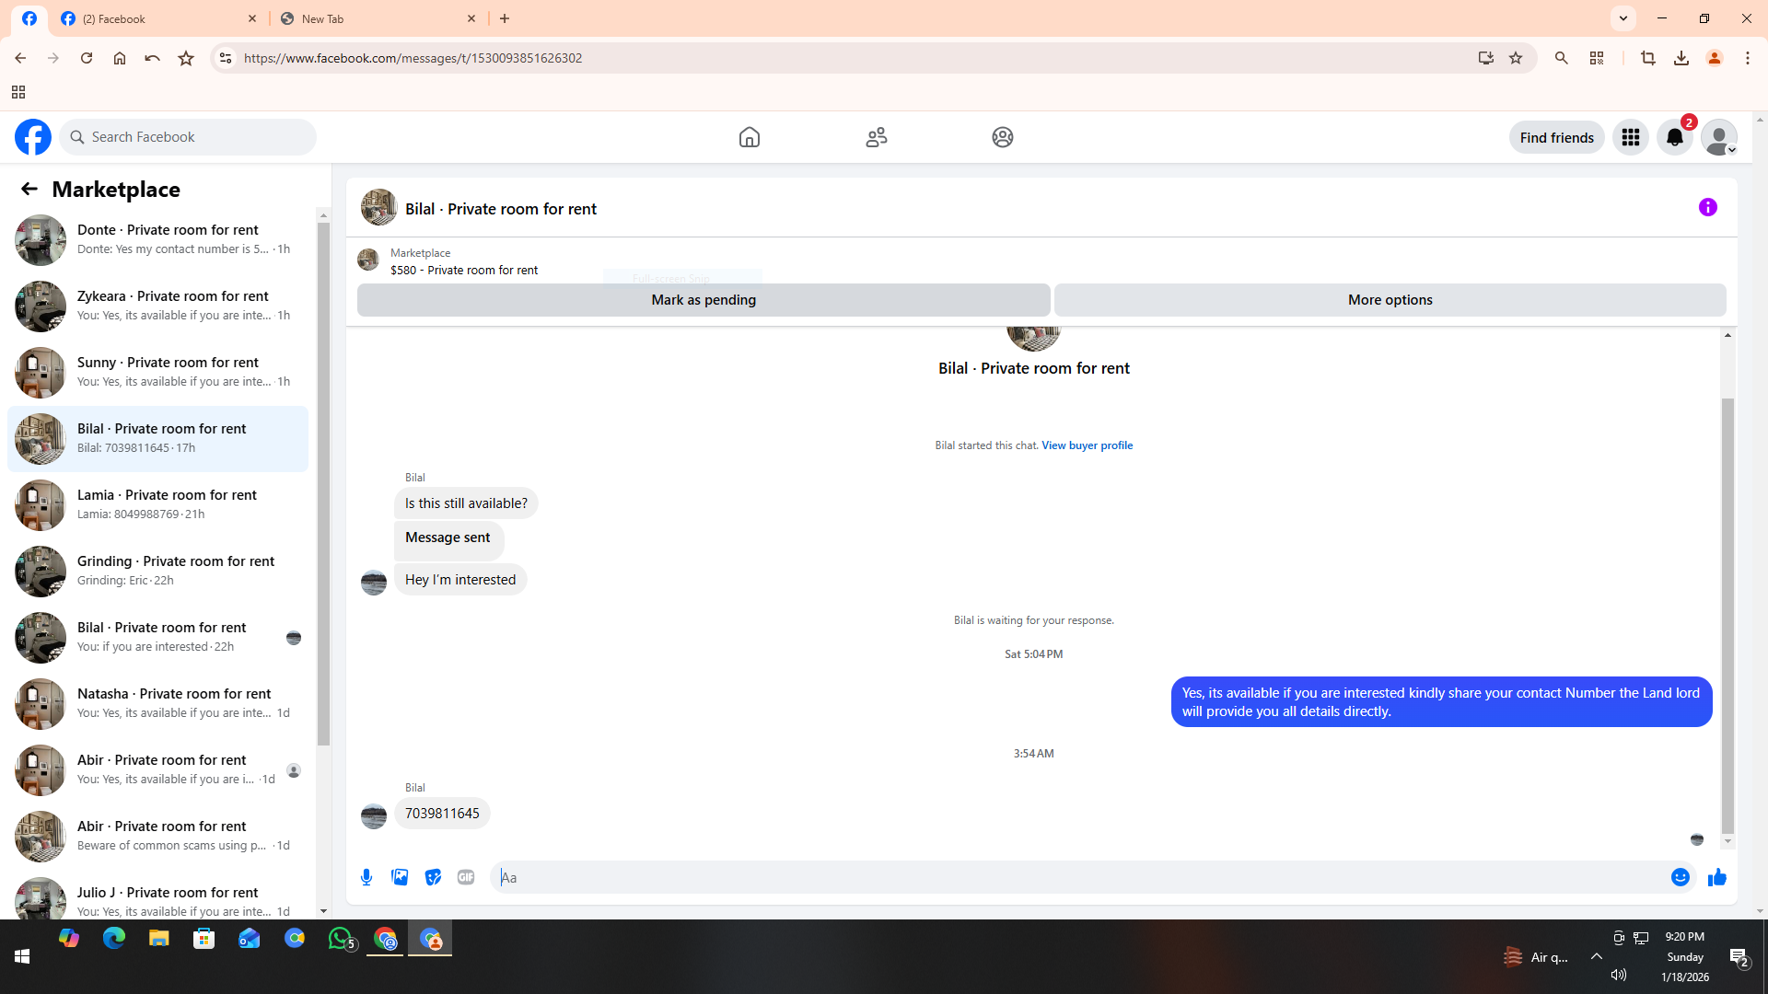The height and width of the screenshot is (994, 1768).
Task: Open View buyer profile link
Action: point(1087,445)
